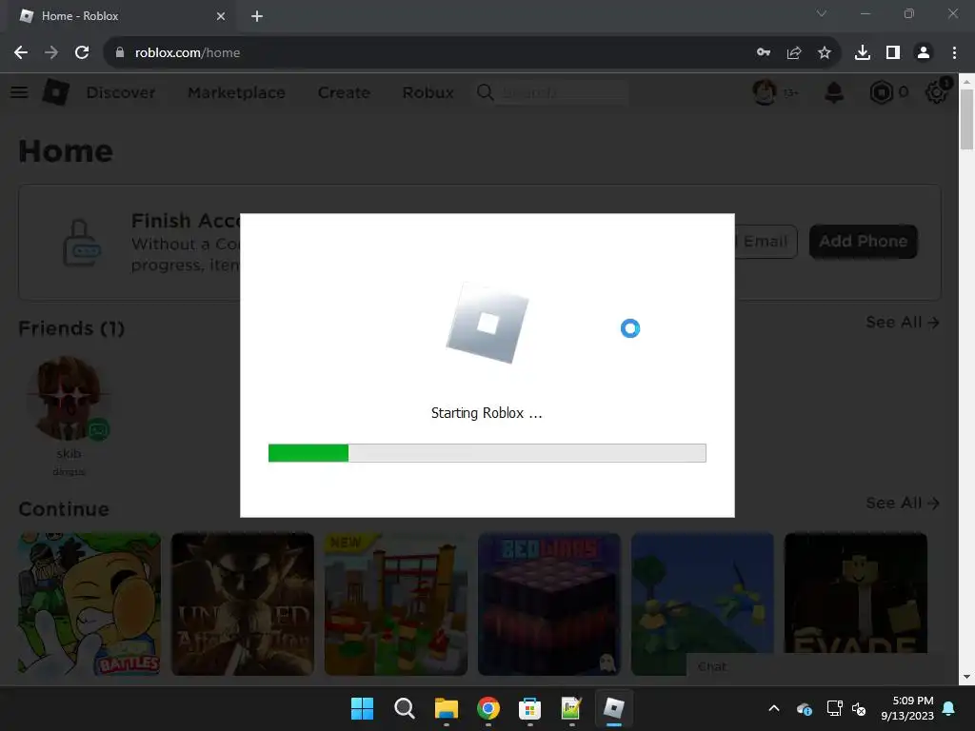
Task: Open the Discover tab
Action: pyautogui.click(x=121, y=92)
